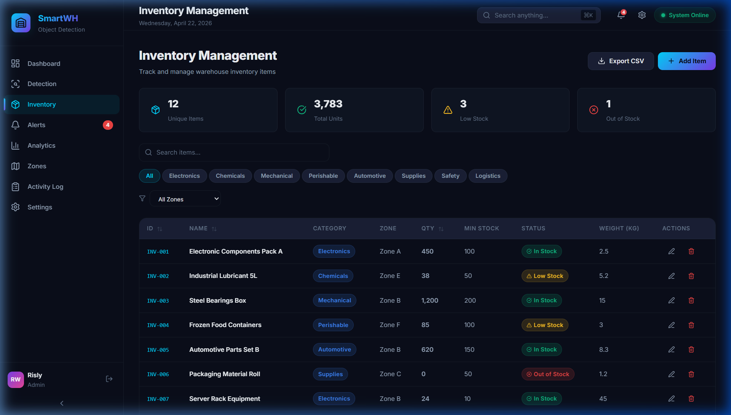Image resolution: width=731 pixels, height=415 pixels.
Task: Click the filter funnel icon
Action: (x=142, y=198)
